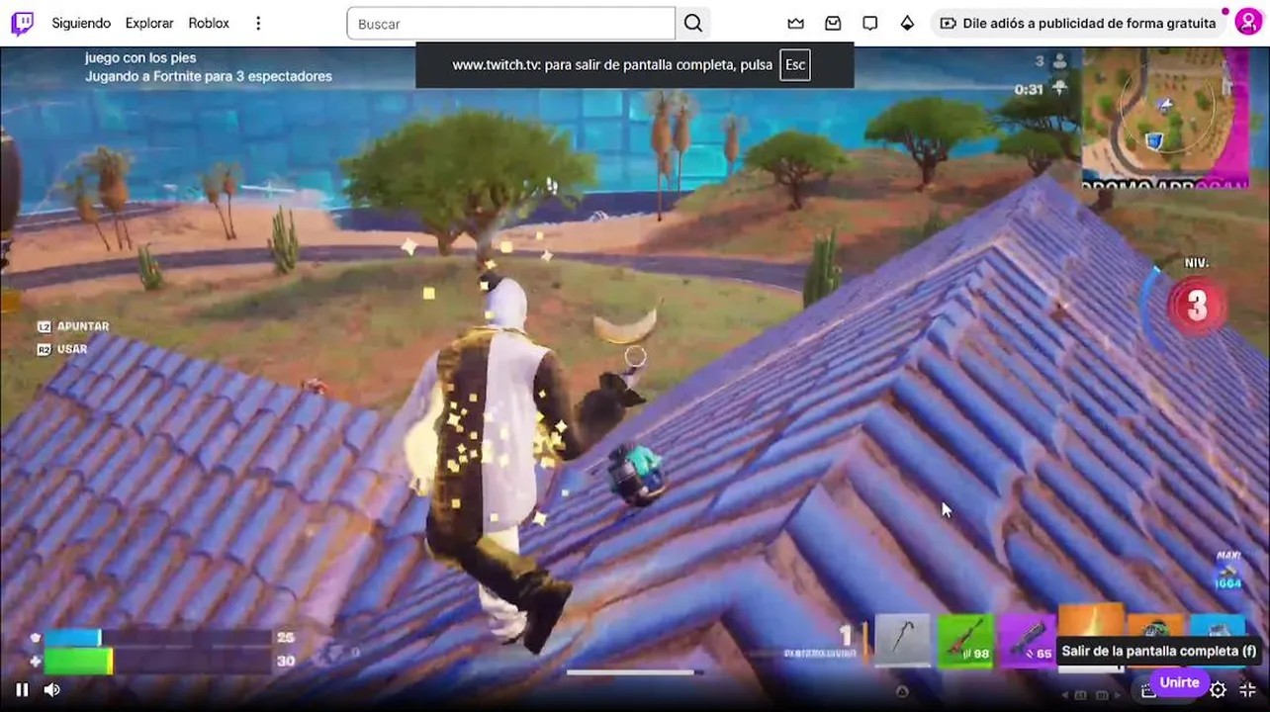Click the level 3 red badge

click(x=1197, y=307)
